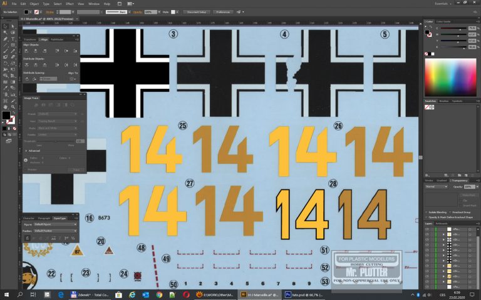This screenshot has width=481, height=300.
Task: Open the Effect menu
Action: point(70,4)
